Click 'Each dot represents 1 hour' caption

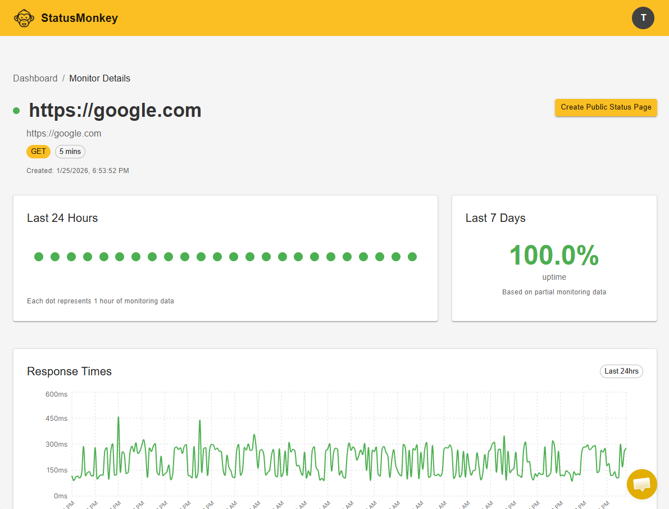click(x=100, y=301)
